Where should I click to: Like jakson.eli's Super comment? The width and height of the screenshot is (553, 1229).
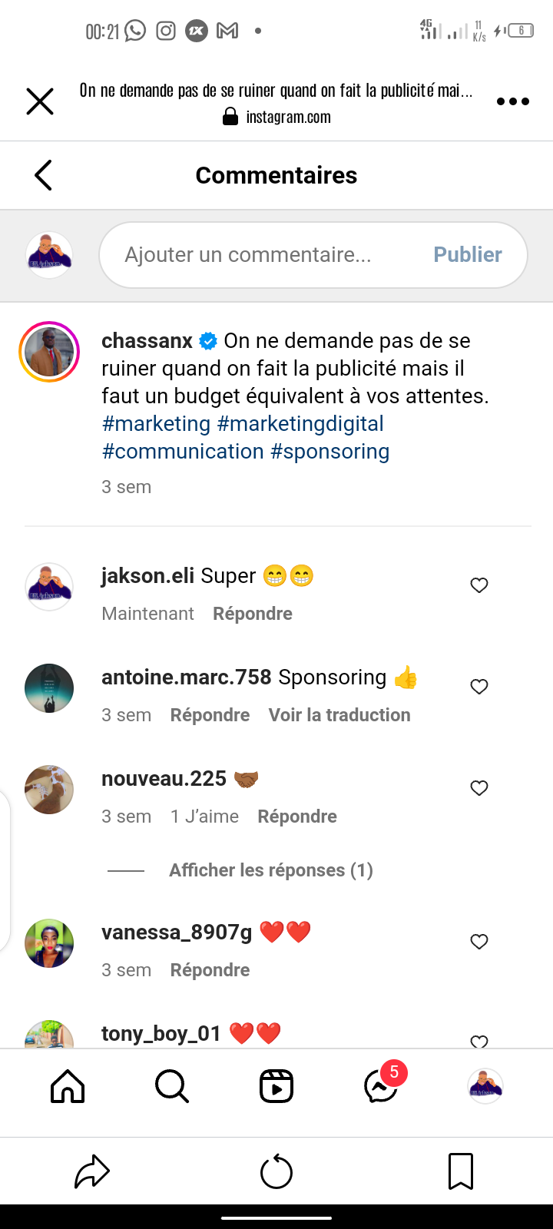pyautogui.click(x=479, y=585)
